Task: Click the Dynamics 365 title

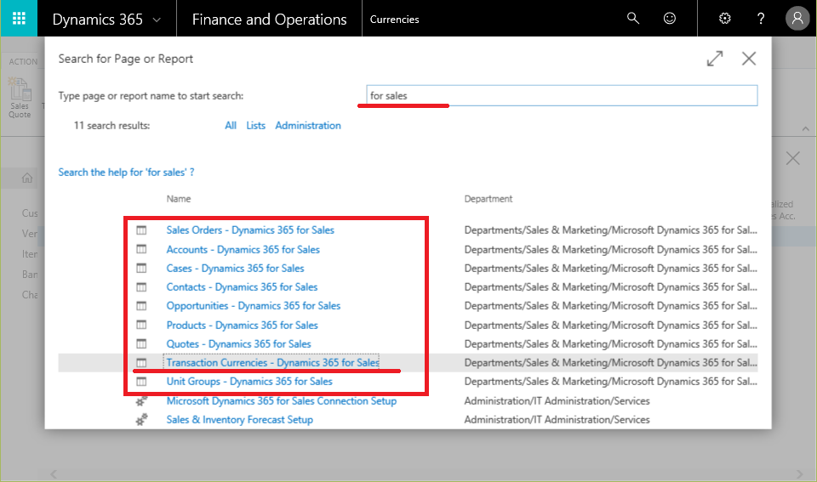Action: (x=97, y=20)
